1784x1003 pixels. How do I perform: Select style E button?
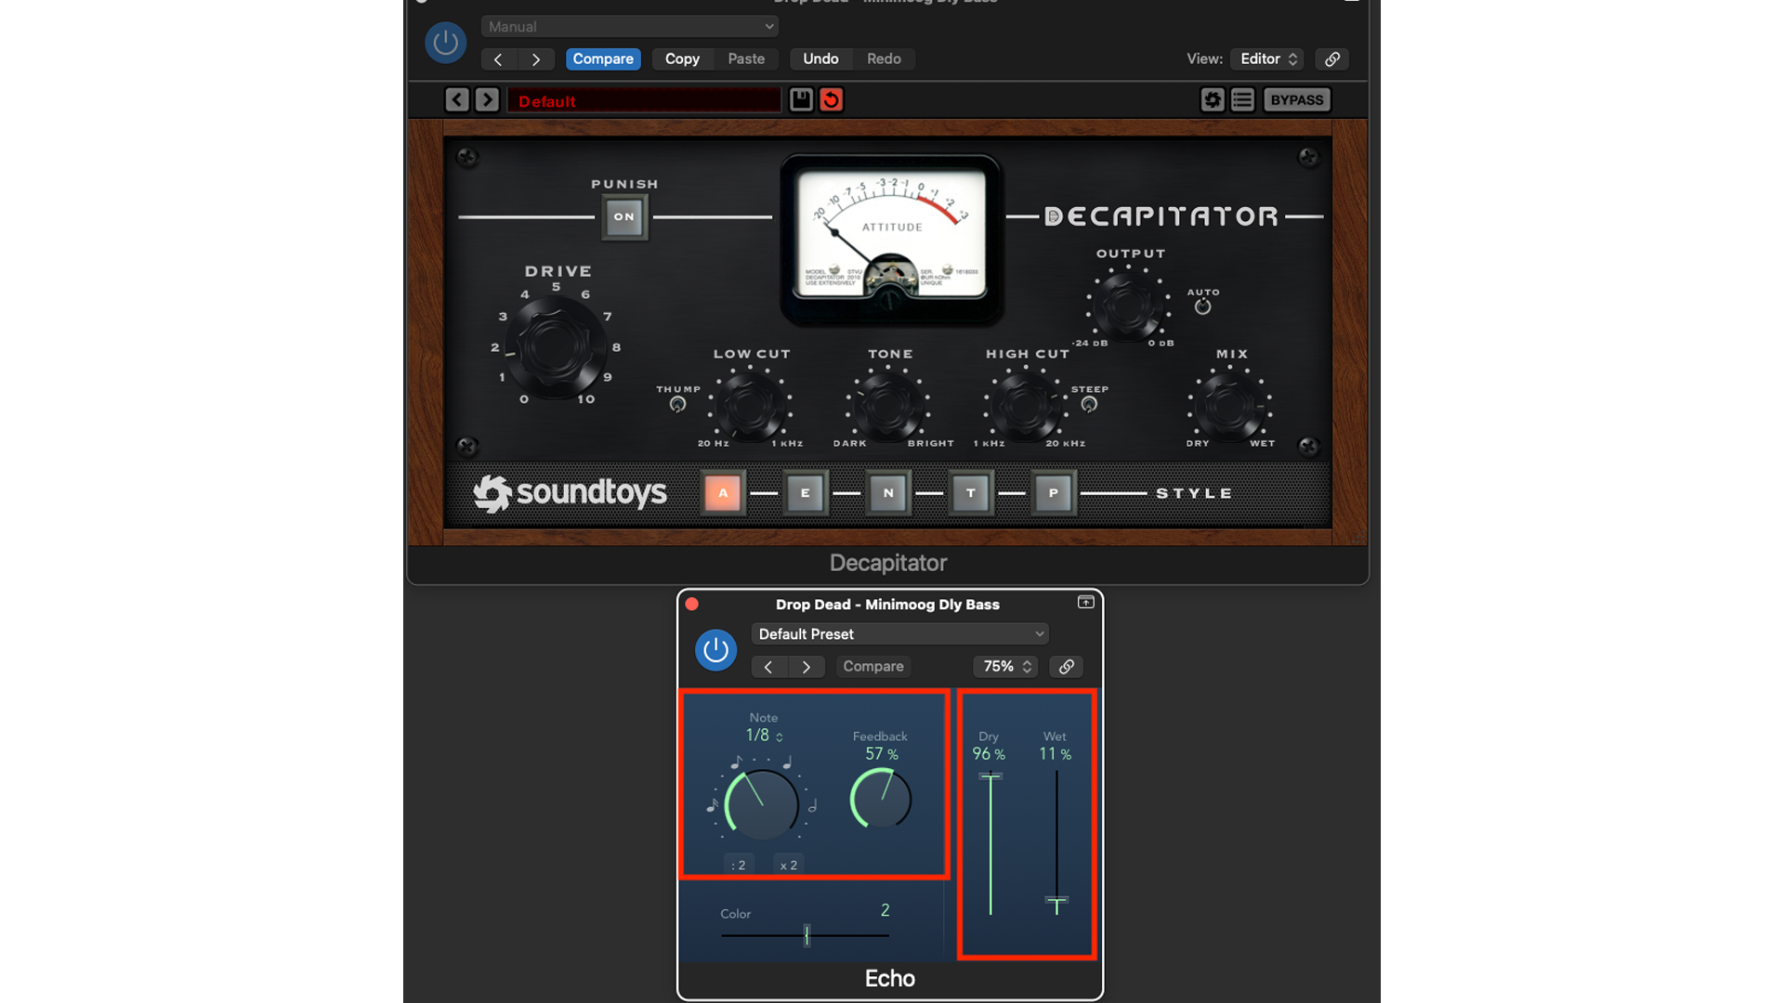click(806, 493)
